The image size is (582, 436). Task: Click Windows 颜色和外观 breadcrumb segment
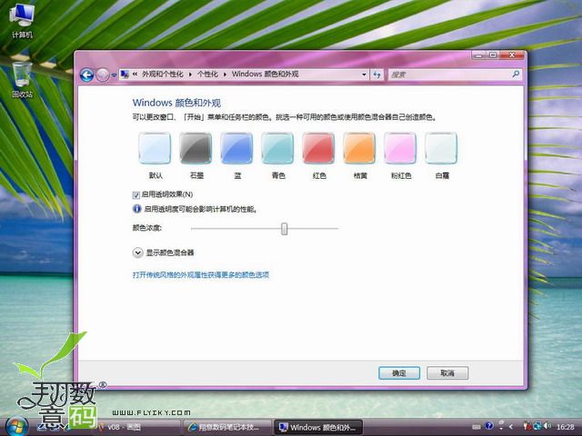click(265, 74)
